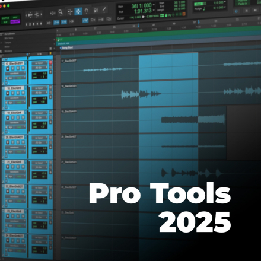Click the 18_ElecGtr3 track name
This screenshot has height=261, width=261.
point(14,88)
